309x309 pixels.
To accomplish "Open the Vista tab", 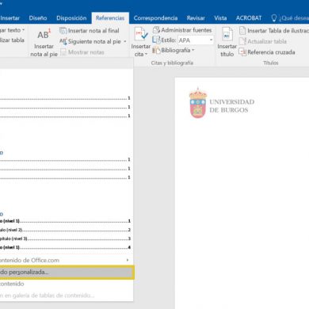I will tap(220, 18).
